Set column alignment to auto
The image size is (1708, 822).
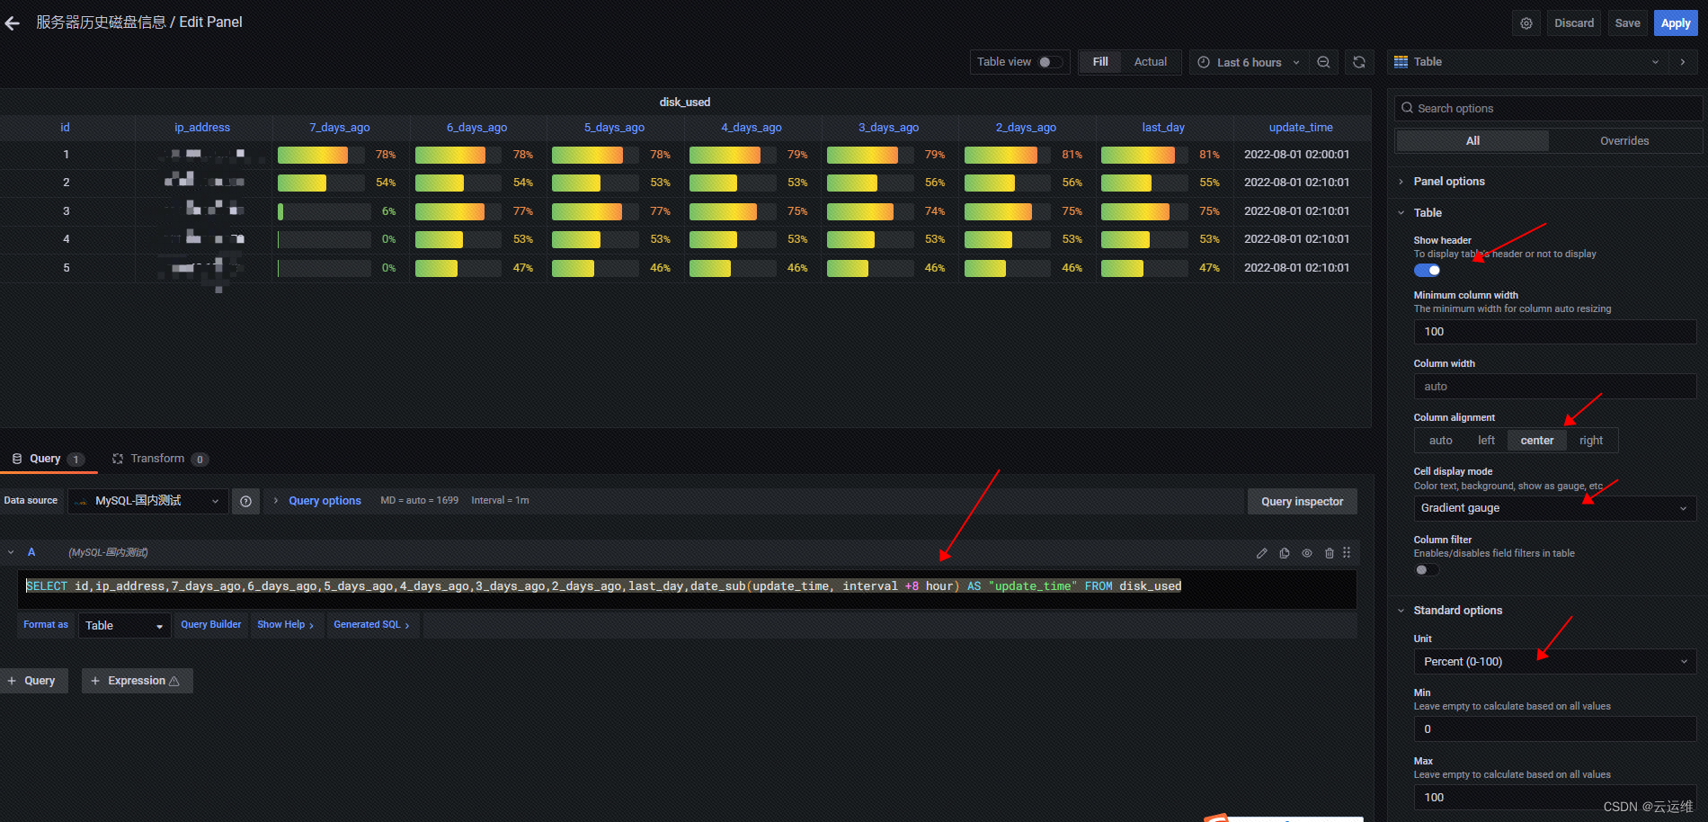coord(1440,441)
